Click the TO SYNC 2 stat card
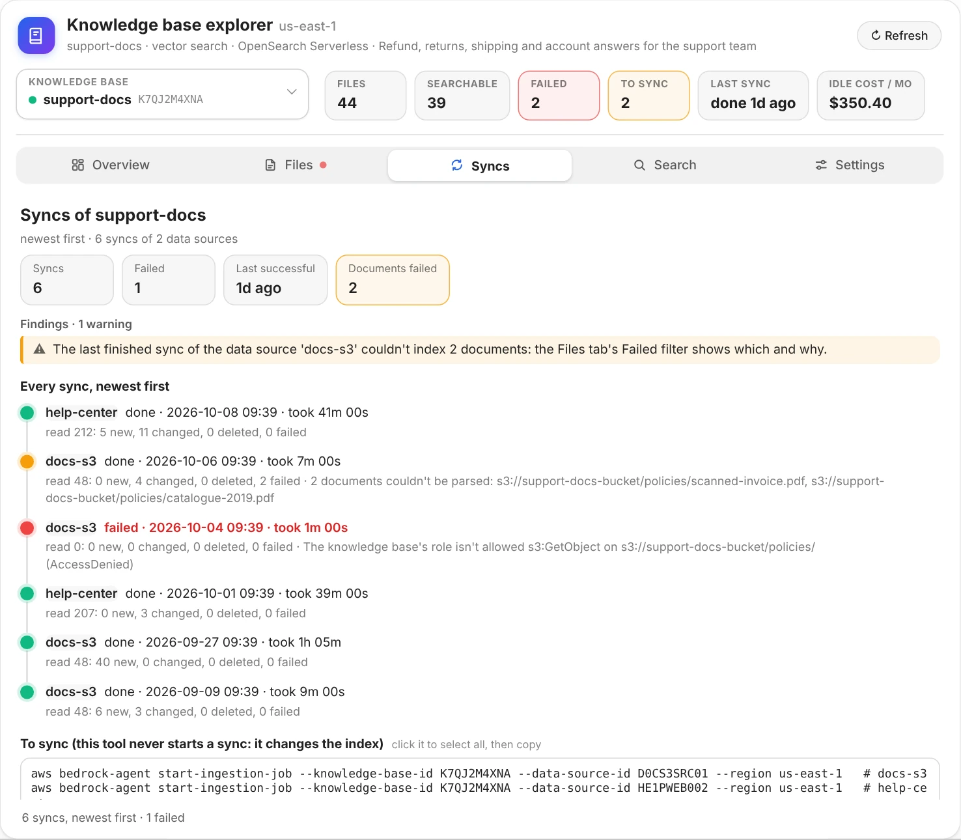This screenshot has height=840, width=961. (648, 95)
